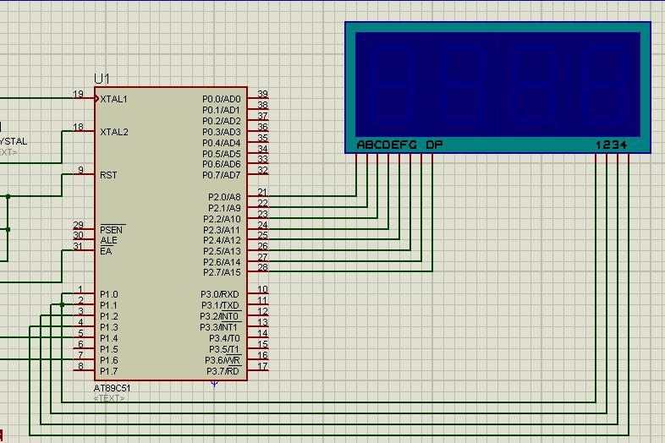The image size is (665, 443).
Task: Click the <TEXT> placeholder under AT89C51
Action: (x=109, y=398)
